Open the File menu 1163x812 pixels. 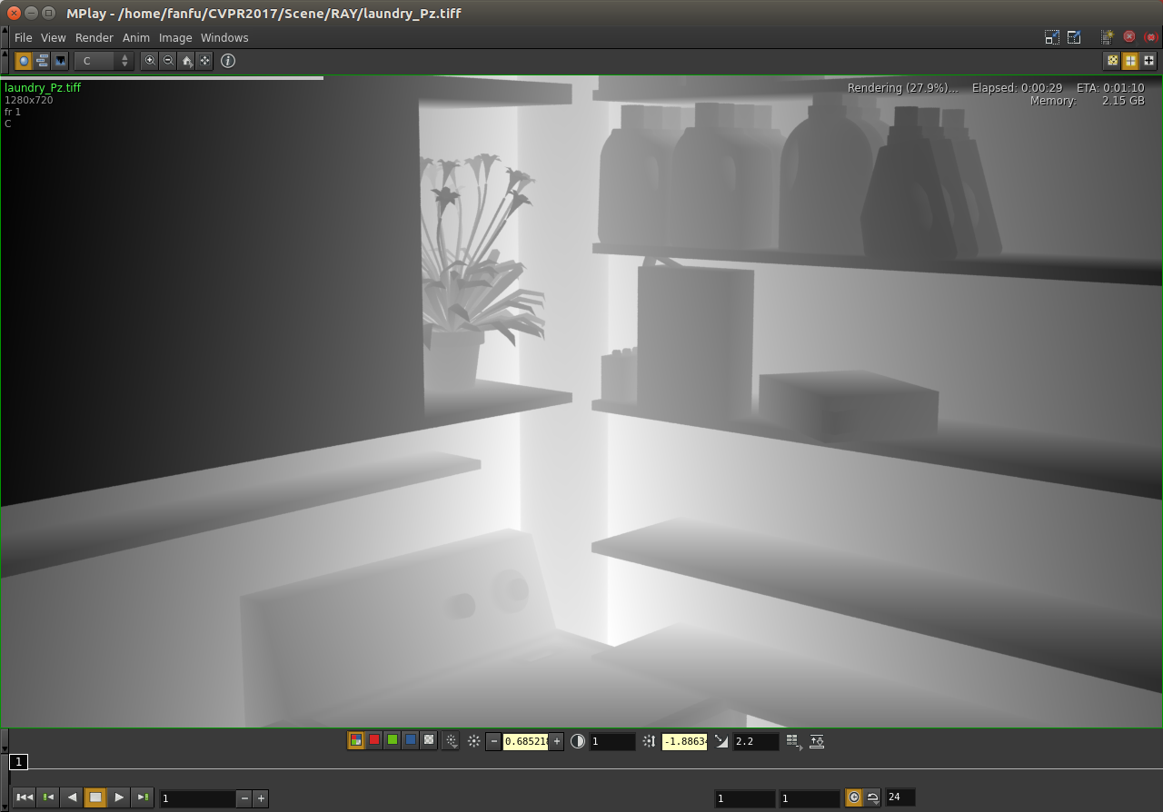tap(23, 38)
